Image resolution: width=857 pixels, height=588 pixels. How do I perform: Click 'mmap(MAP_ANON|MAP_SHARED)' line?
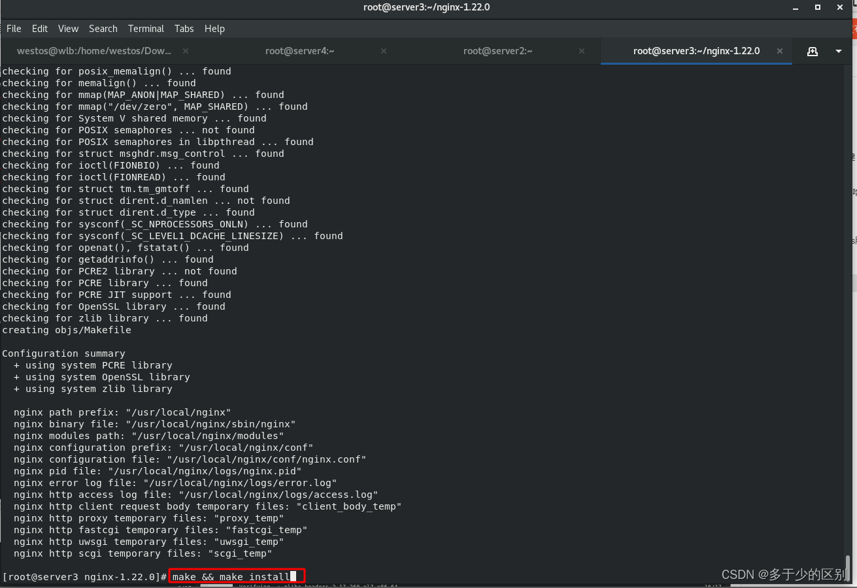click(x=143, y=95)
